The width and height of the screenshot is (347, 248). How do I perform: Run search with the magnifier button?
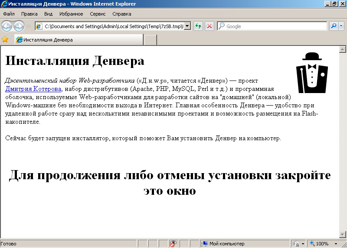point(334,26)
